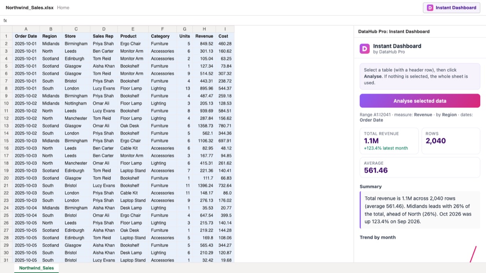The height and width of the screenshot is (273, 486).
Task: Click cell with revenue 1358.73
Action: tap(204, 126)
